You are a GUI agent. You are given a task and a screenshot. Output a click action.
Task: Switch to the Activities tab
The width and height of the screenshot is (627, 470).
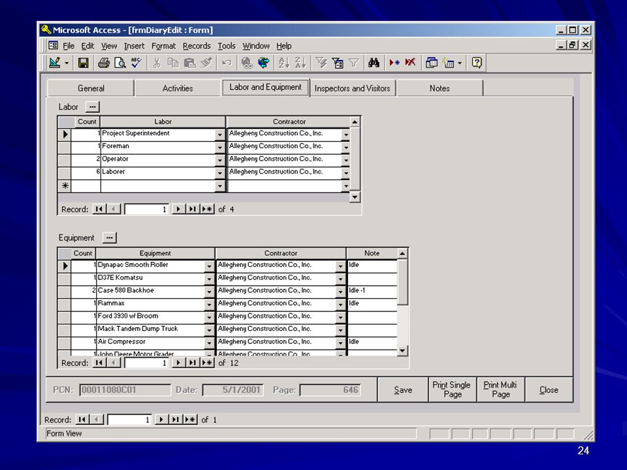[178, 88]
